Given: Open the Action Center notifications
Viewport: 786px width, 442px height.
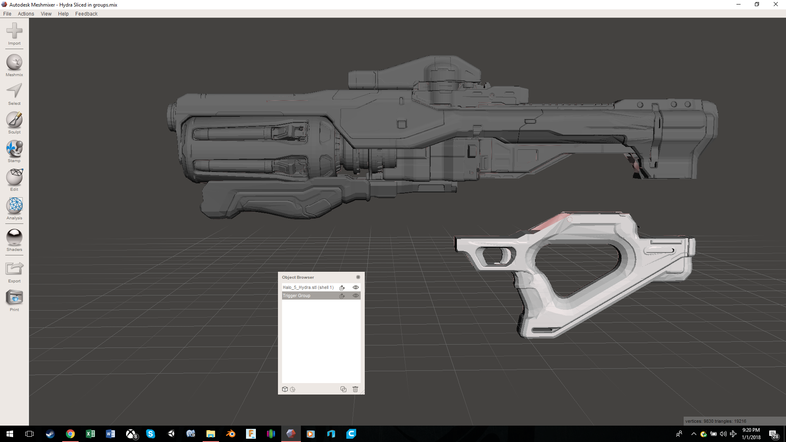Looking at the screenshot, I should click(x=773, y=435).
